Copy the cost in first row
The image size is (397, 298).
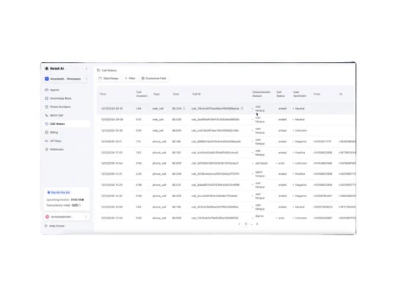(184, 109)
